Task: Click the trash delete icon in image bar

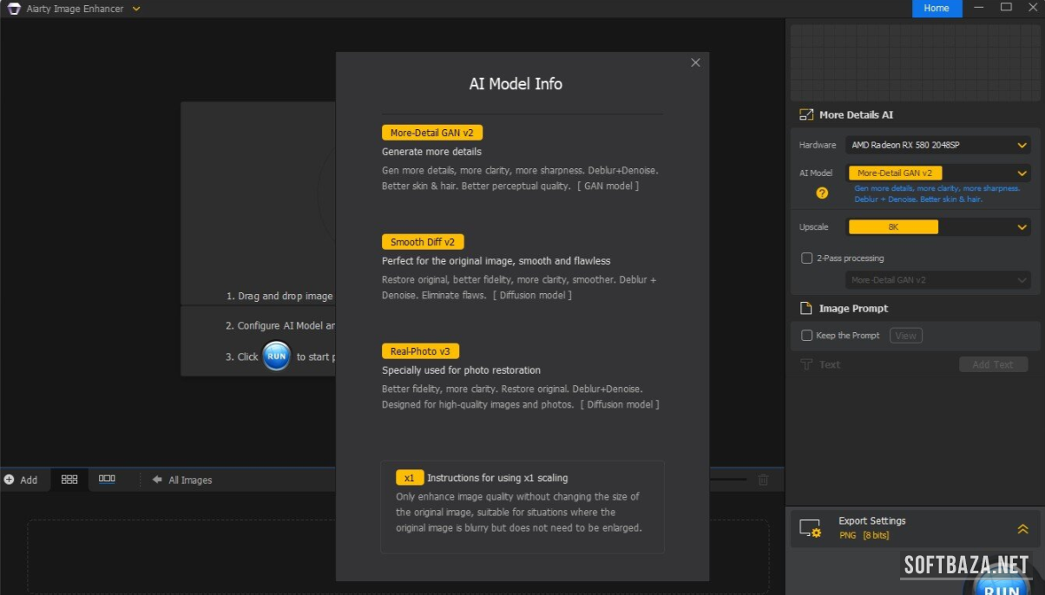Action: point(764,480)
